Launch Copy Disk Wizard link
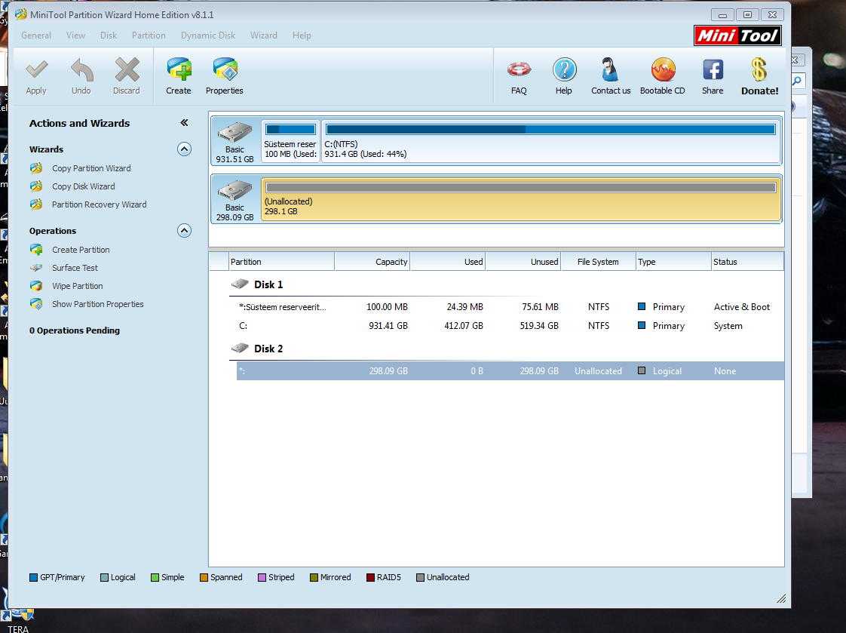 click(84, 186)
